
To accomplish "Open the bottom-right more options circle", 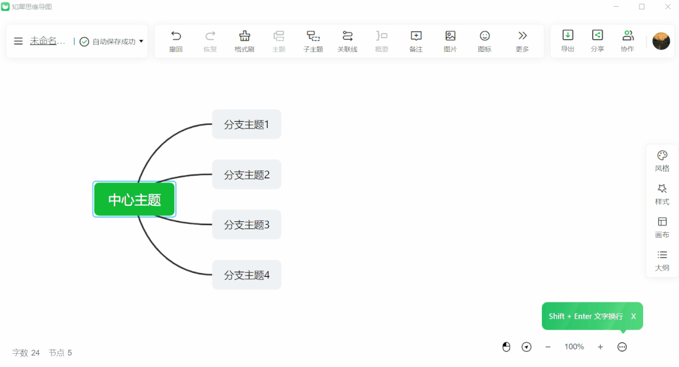I will tap(622, 347).
